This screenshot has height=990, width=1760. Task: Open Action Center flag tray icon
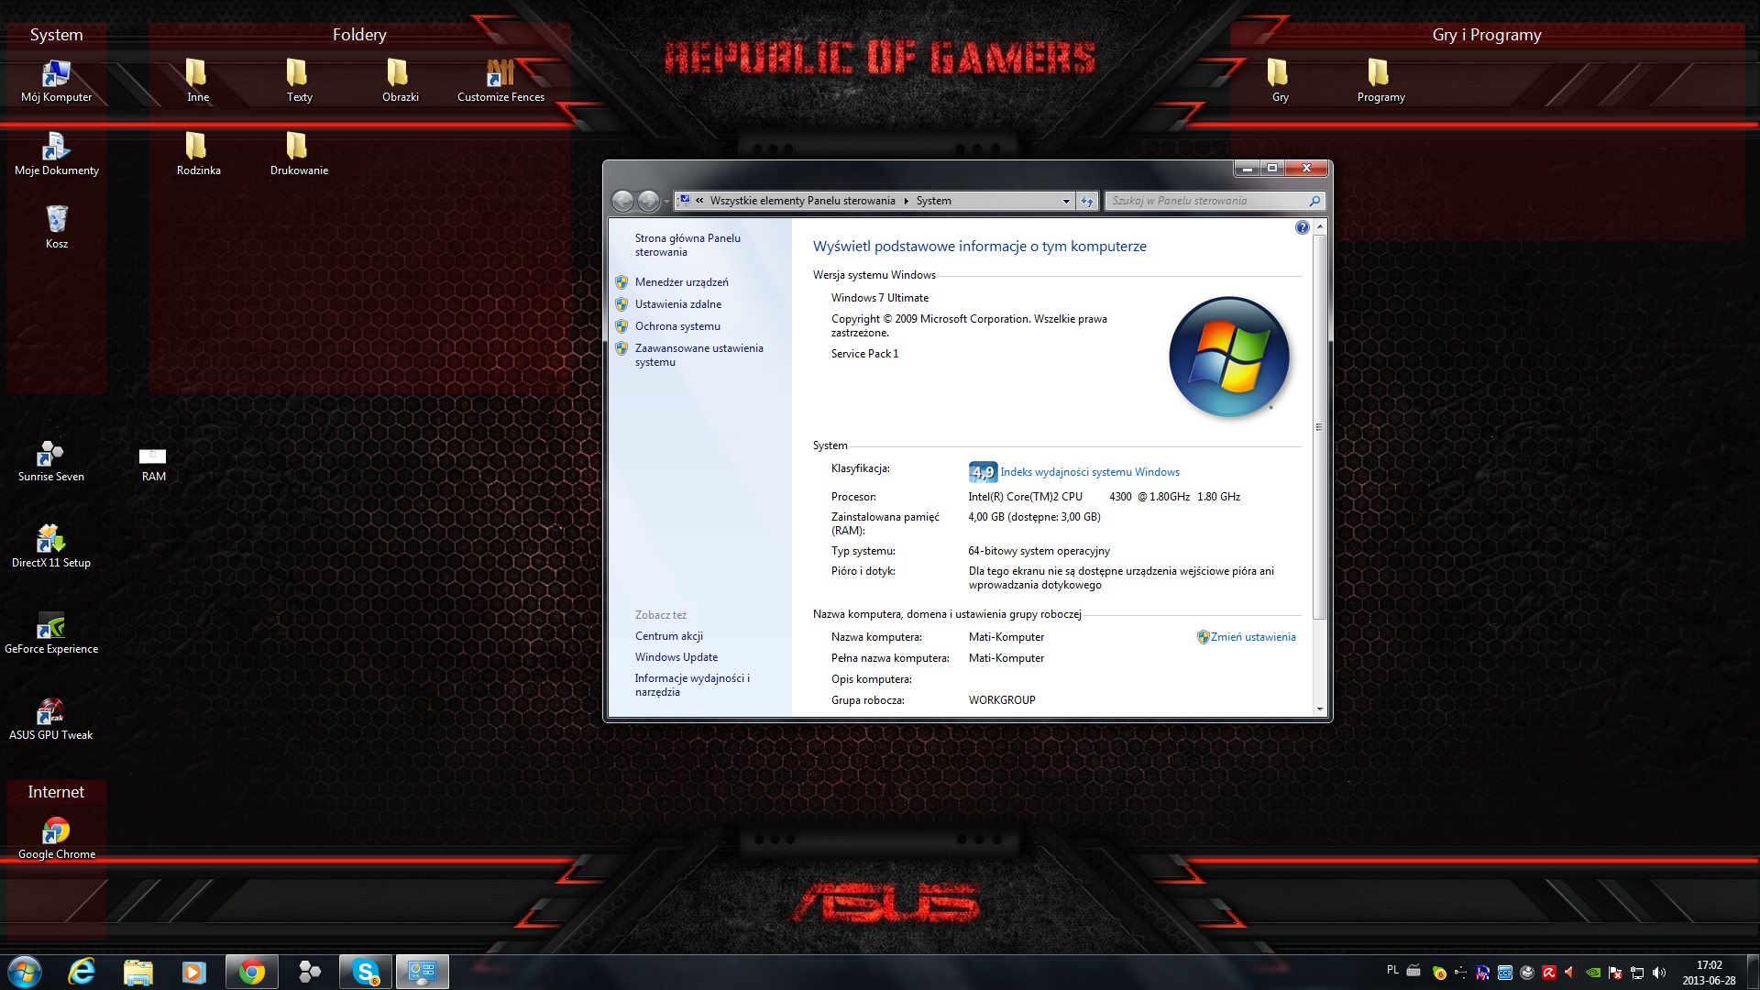(1615, 973)
